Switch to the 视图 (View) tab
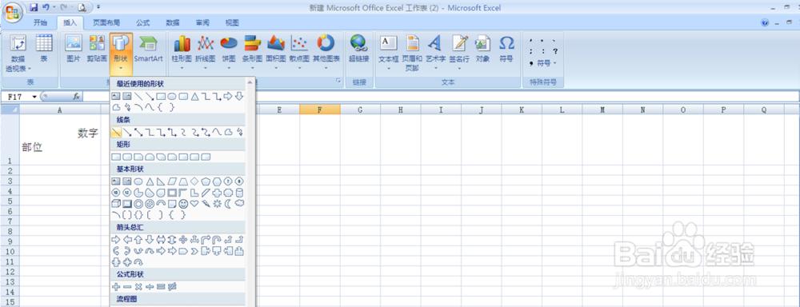800x307 pixels. point(232,23)
